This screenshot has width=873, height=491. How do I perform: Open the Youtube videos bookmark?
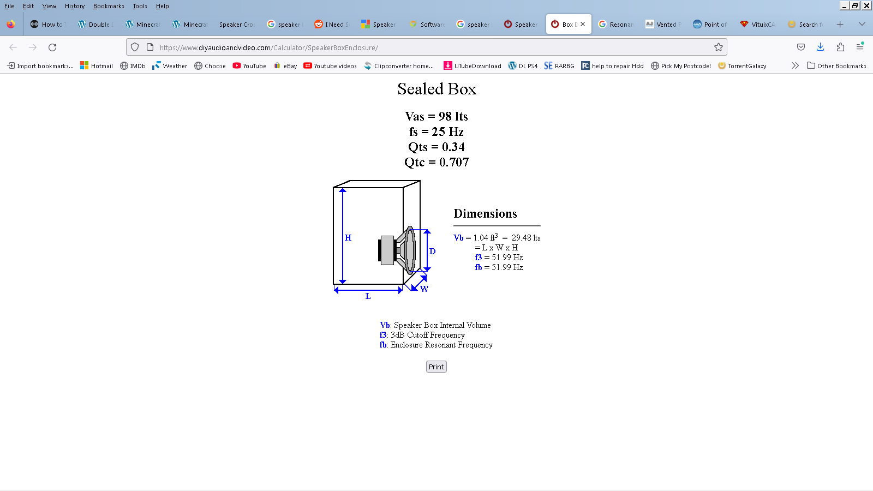point(330,65)
